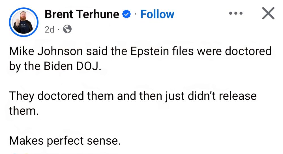This screenshot has height=154, width=283.
Task: Click the blue verified badge
Action: tap(127, 14)
